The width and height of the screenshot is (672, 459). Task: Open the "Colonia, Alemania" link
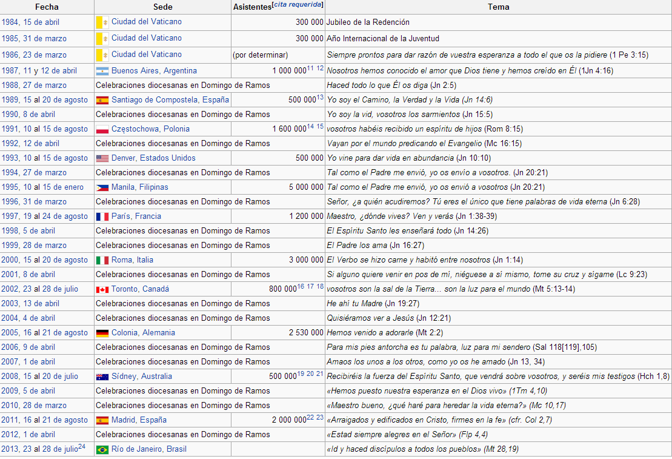(143, 332)
